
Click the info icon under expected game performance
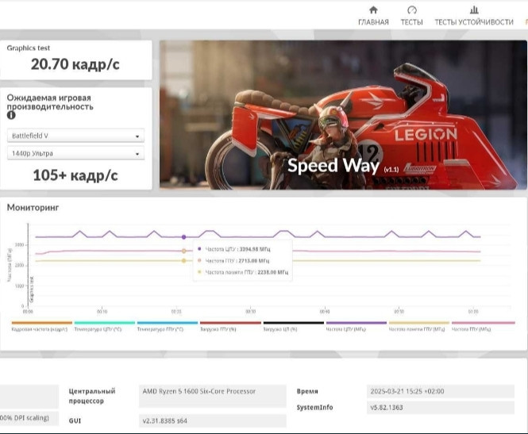pos(12,116)
